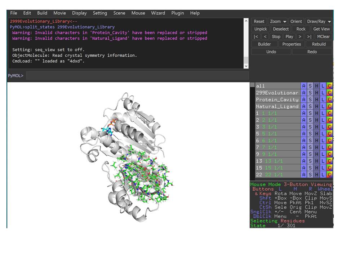This screenshot has height=260, width=346.
Task: Jump to the first frame with |< button
Action: click(256, 36)
